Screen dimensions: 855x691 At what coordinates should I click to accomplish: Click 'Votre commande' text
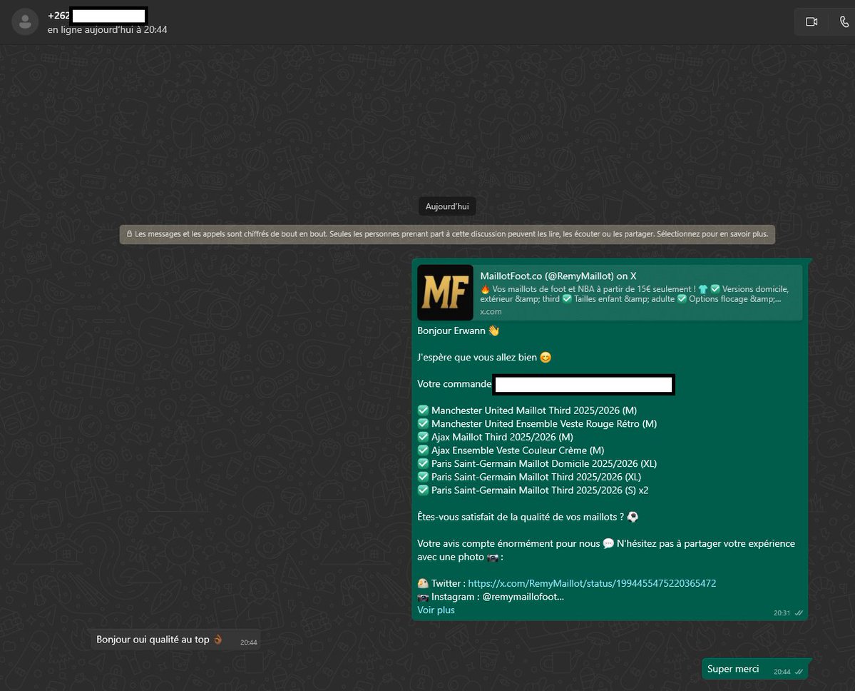pos(454,384)
